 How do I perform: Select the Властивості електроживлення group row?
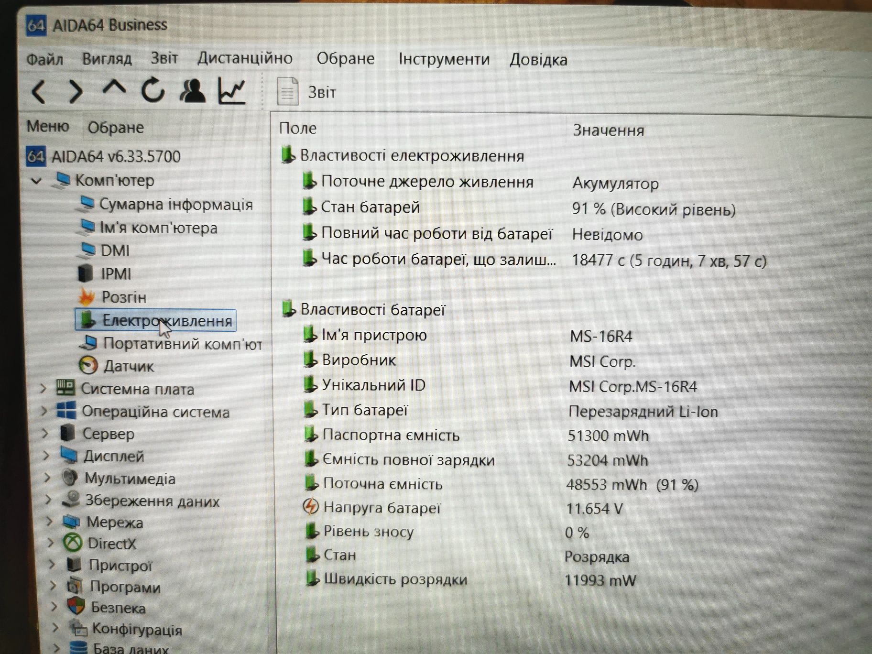403,156
